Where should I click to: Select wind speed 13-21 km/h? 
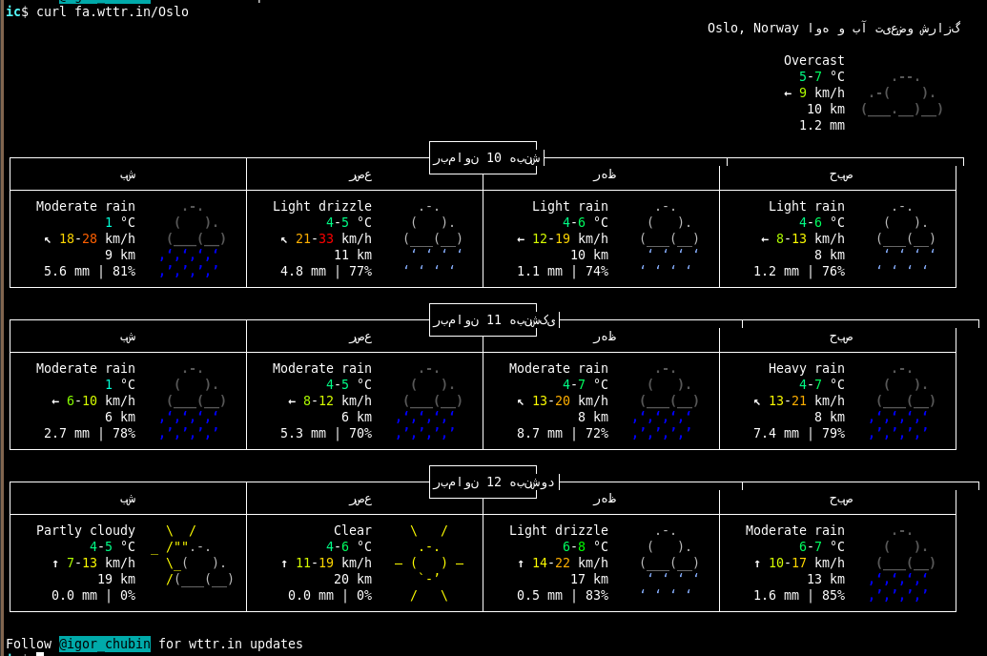[799, 400]
